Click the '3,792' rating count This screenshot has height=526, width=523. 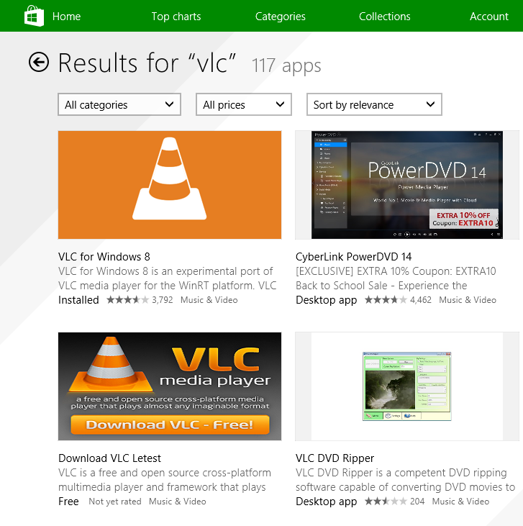pyautogui.click(x=163, y=300)
